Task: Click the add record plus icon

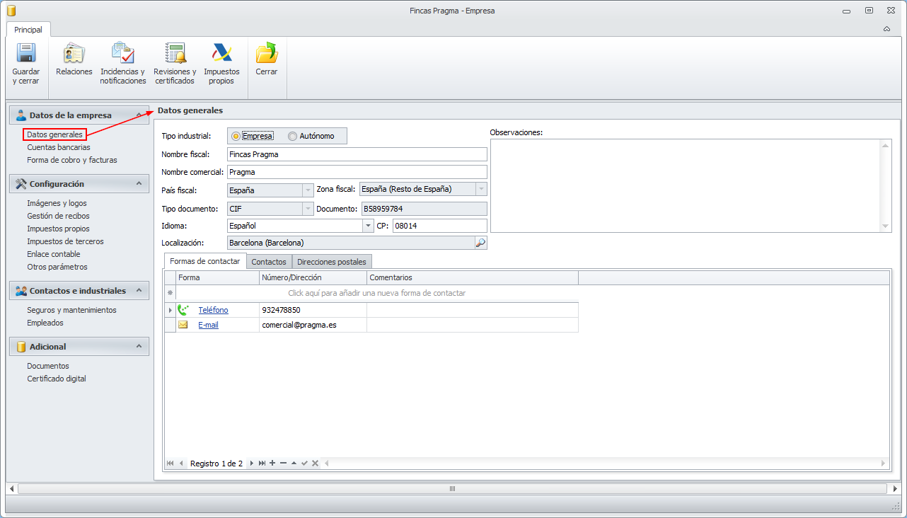Action: [x=272, y=464]
